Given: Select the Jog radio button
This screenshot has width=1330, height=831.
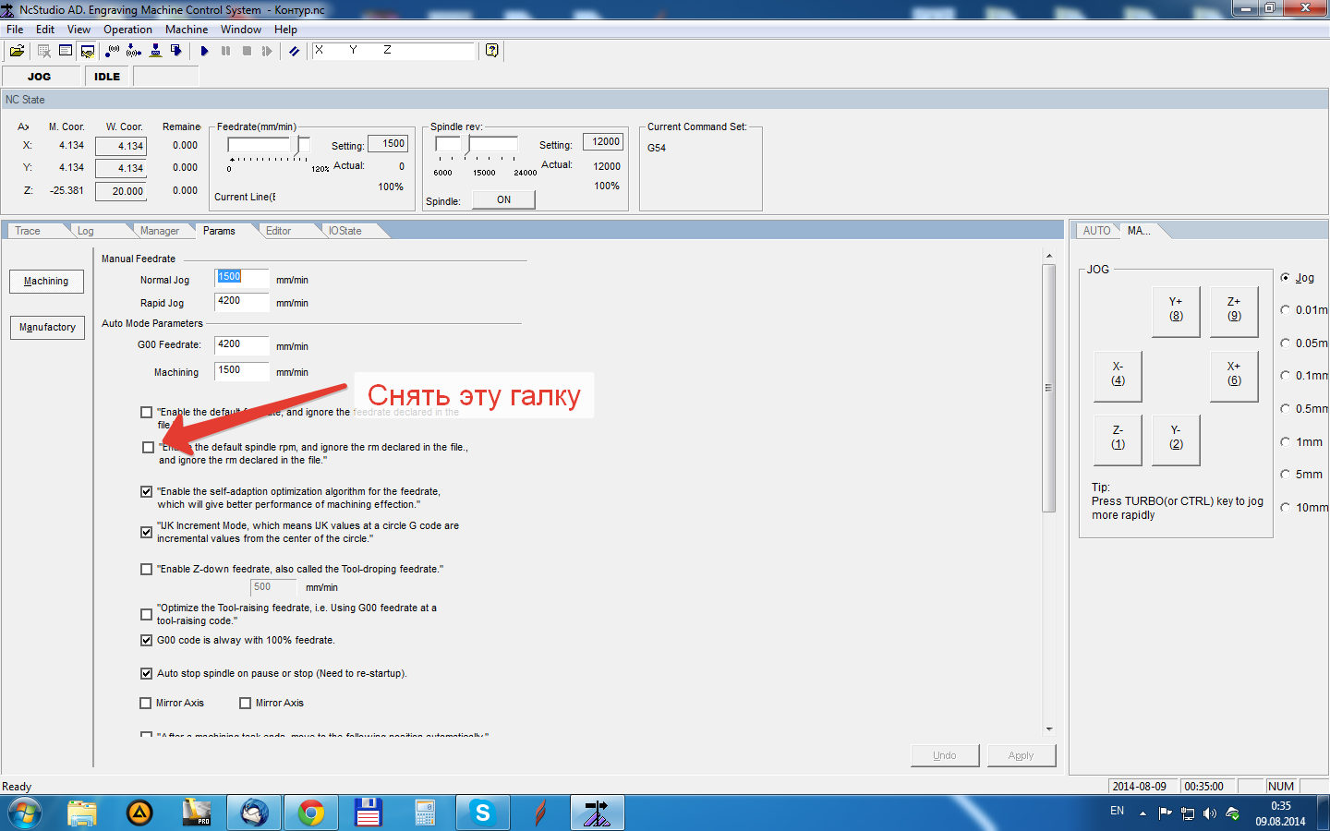Looking at the screenshot, I should click(x=1285, y=278).
